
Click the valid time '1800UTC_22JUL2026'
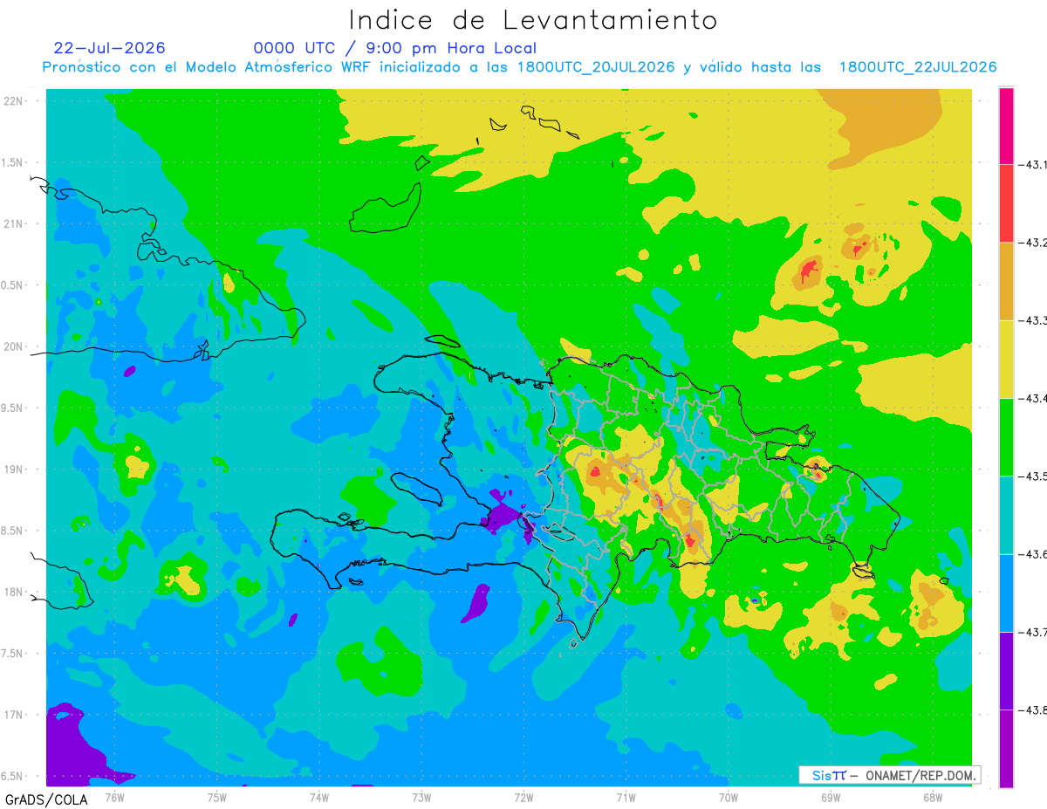coord(918,67)
